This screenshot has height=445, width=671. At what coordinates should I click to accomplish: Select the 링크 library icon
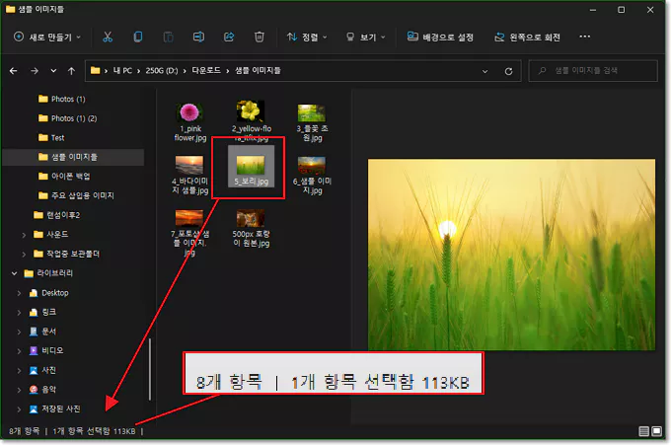(34, 313)
